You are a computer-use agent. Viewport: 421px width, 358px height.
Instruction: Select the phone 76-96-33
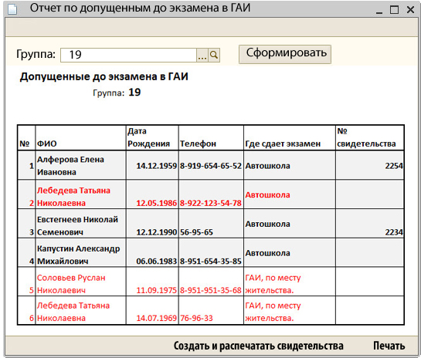pos(196,319)
